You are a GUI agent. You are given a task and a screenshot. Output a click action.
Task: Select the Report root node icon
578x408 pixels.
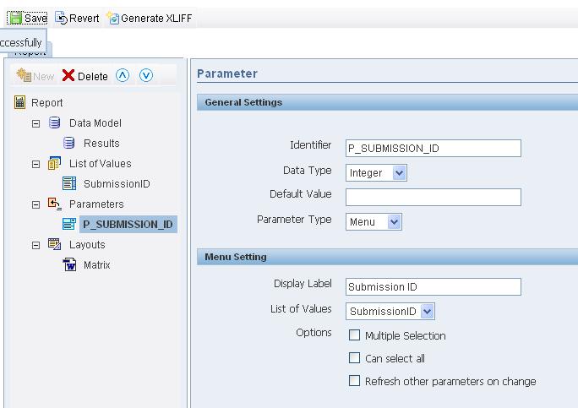pyautogui.click(x=20, y=103)
